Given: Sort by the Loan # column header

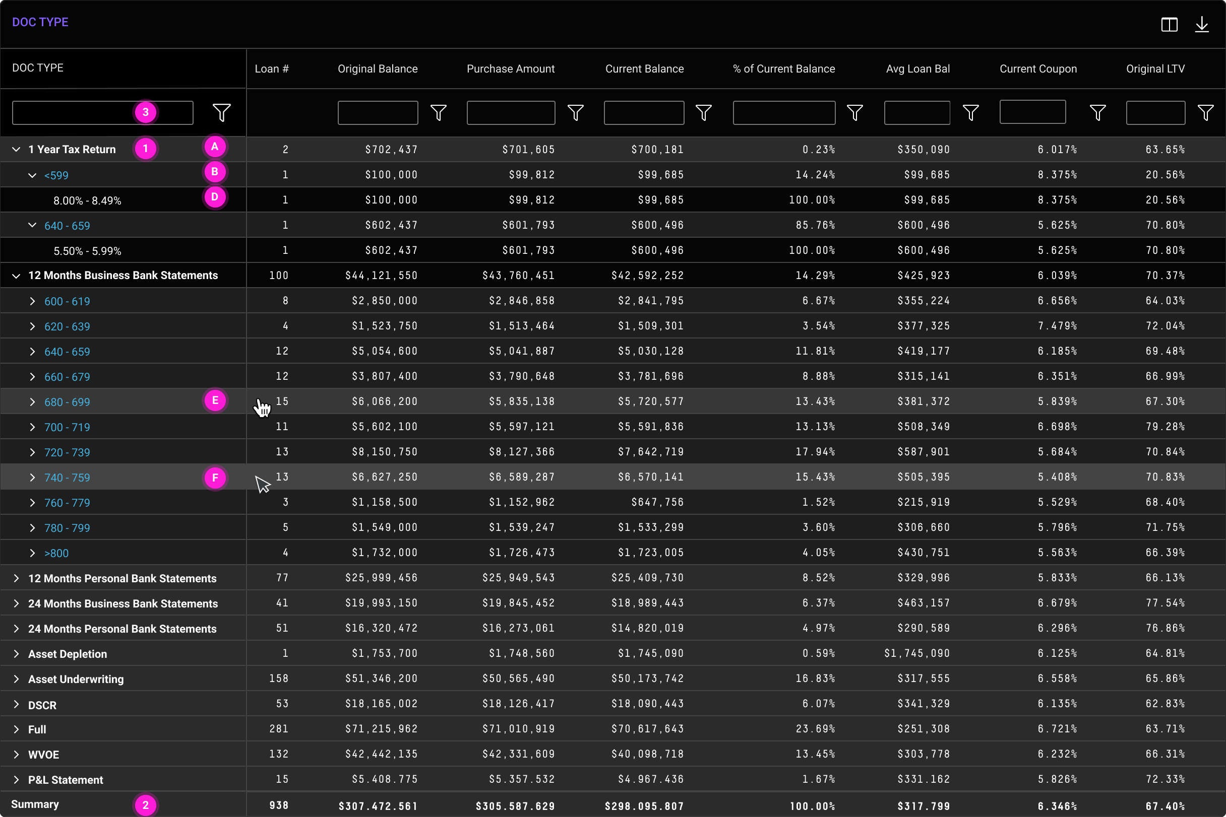Looking at the screenshot, I should point(272,69).
